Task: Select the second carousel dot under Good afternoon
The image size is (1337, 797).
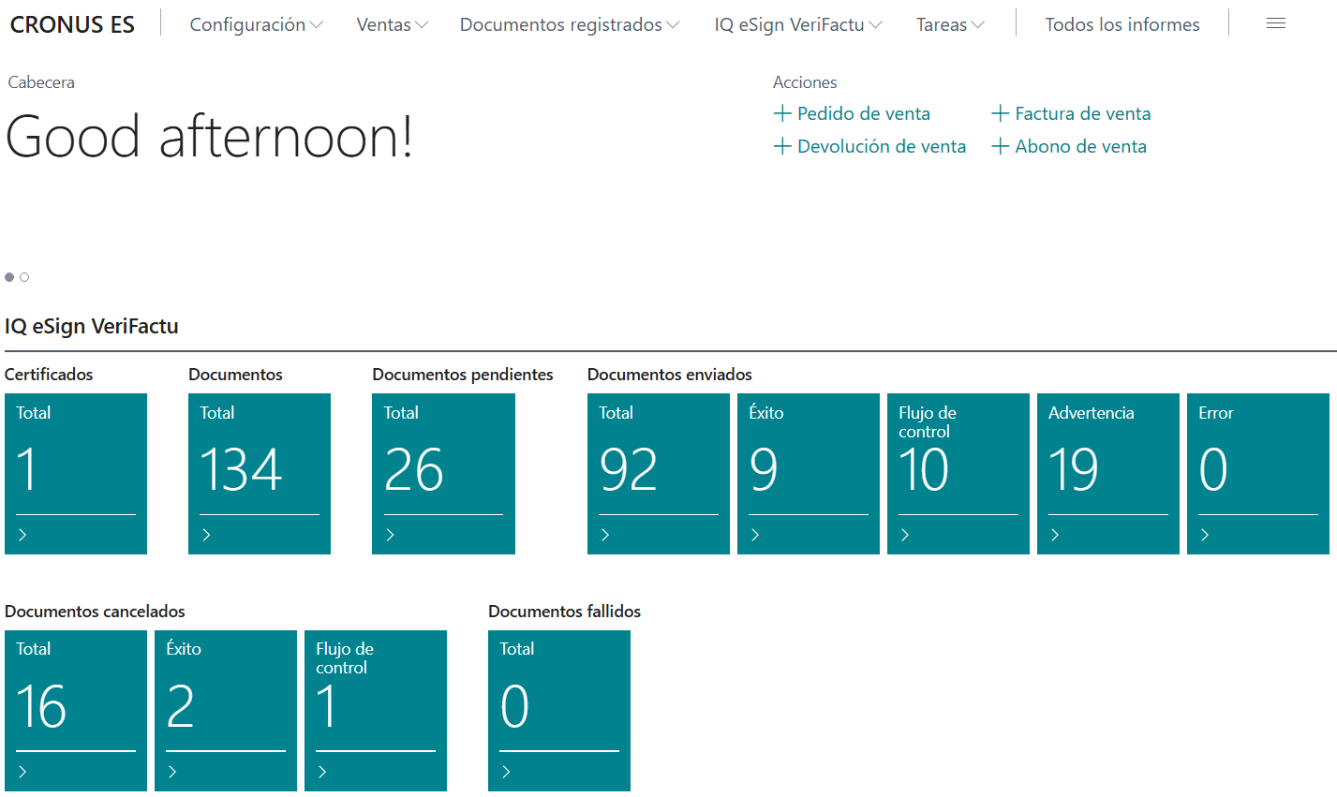Action: pyautogui.click(x=24, y=276)
